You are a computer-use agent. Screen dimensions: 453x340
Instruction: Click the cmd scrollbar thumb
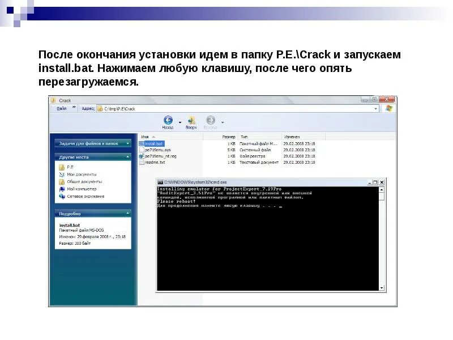click(382, 196)
